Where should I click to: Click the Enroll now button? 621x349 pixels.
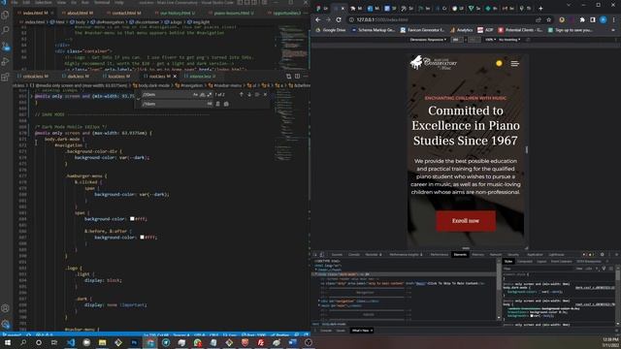[466, 221]
